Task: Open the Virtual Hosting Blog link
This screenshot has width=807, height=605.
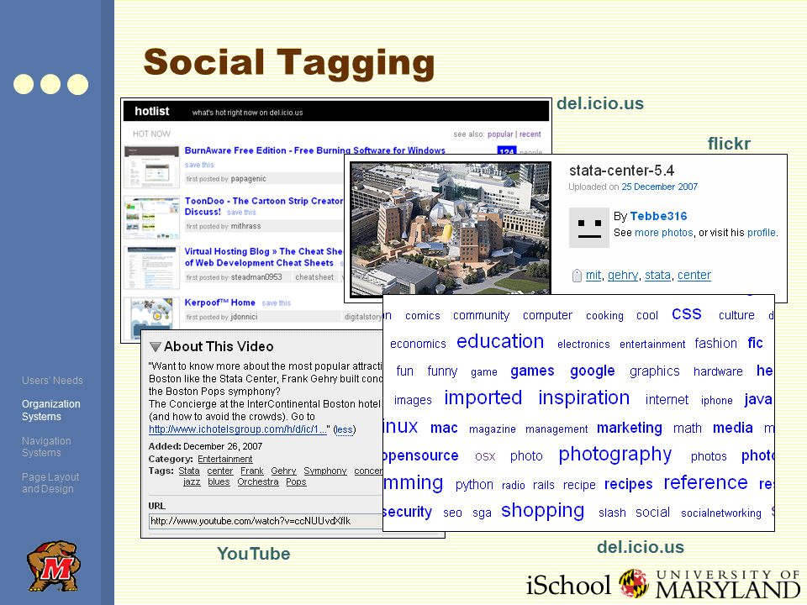Action: click(x=263, y=257)
